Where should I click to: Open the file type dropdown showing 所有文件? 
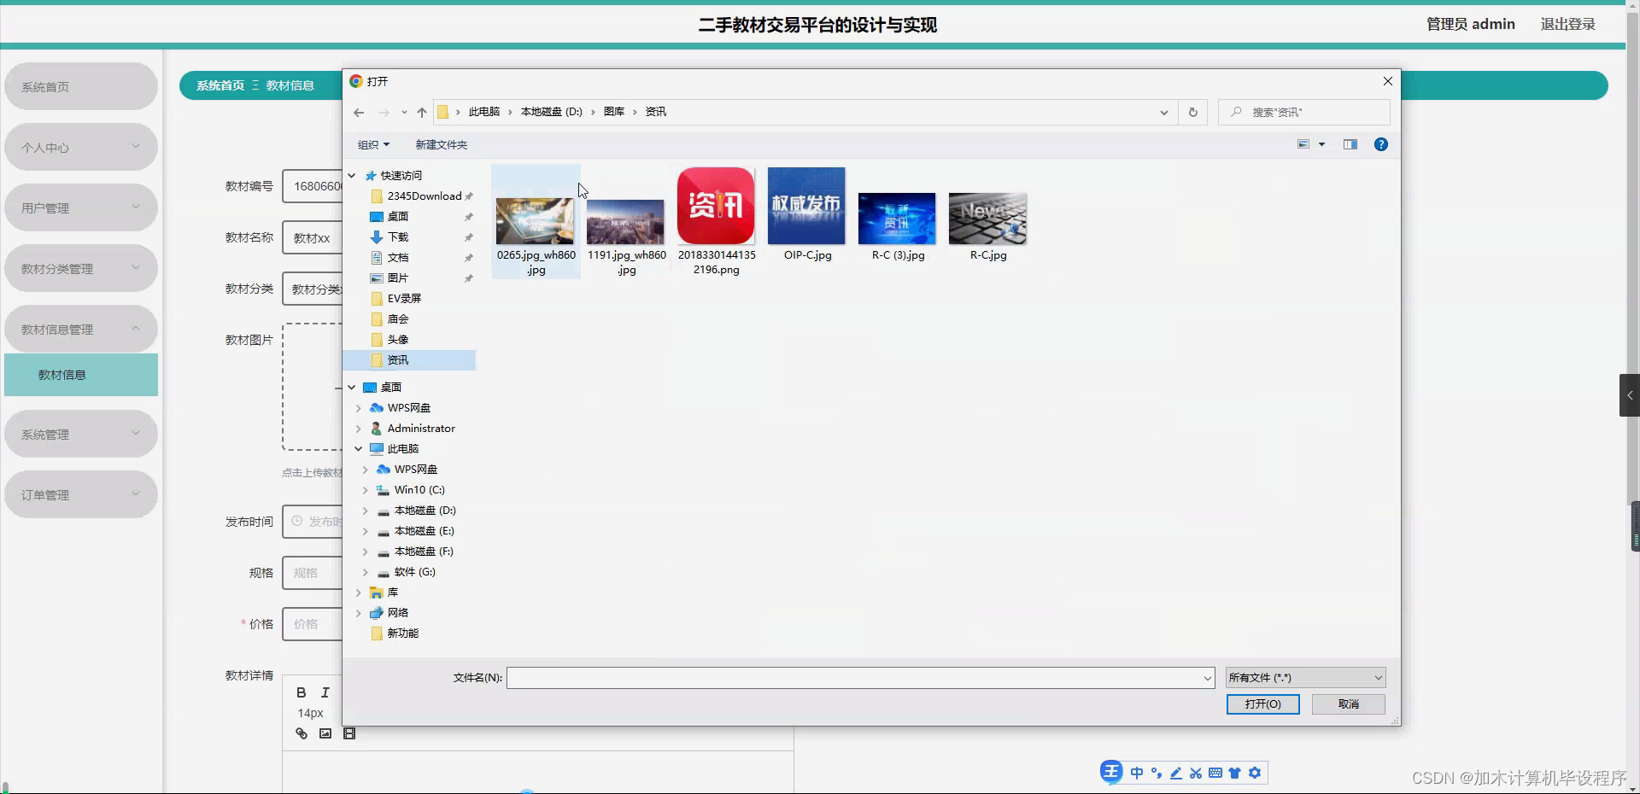click(1304, 677)
